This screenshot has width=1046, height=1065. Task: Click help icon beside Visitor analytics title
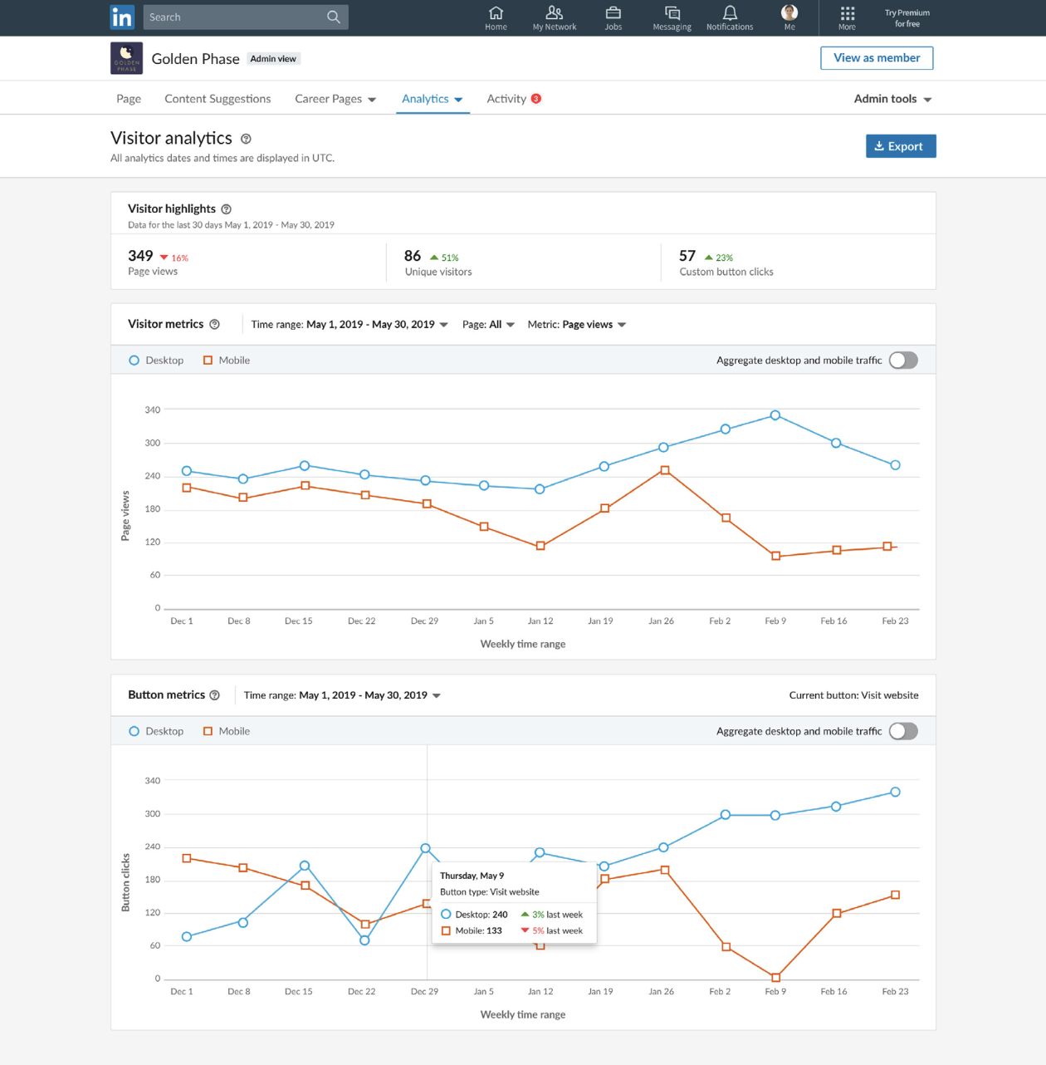246,140
